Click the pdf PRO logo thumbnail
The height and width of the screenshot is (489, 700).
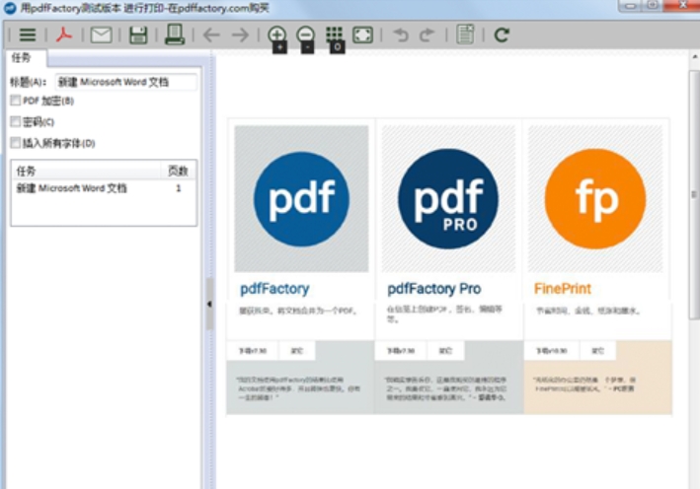(x=448, y=199)
